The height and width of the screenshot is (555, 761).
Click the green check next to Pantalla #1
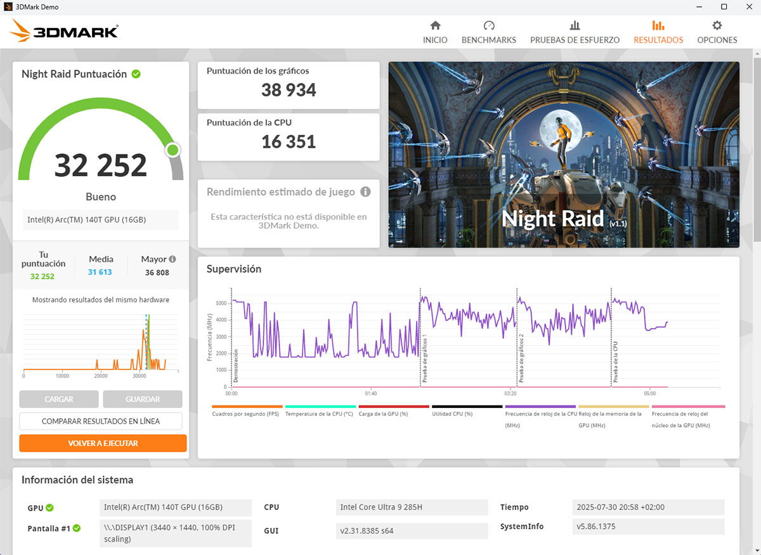77,528
